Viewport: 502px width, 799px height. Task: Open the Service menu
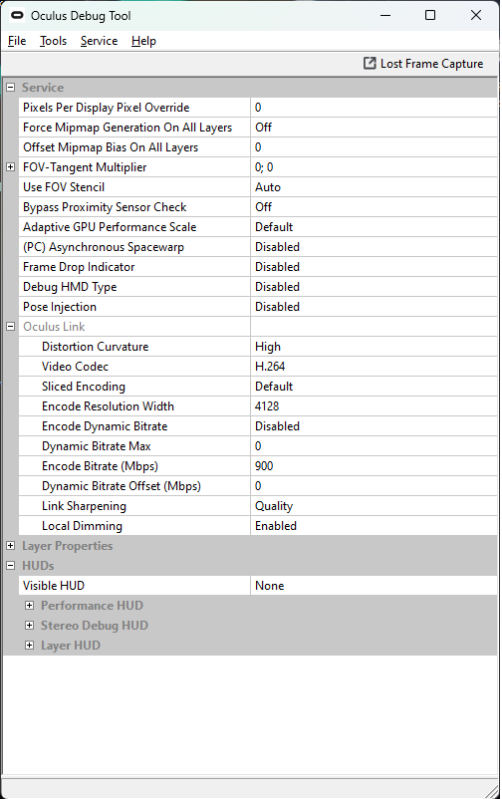pos(99,41)
